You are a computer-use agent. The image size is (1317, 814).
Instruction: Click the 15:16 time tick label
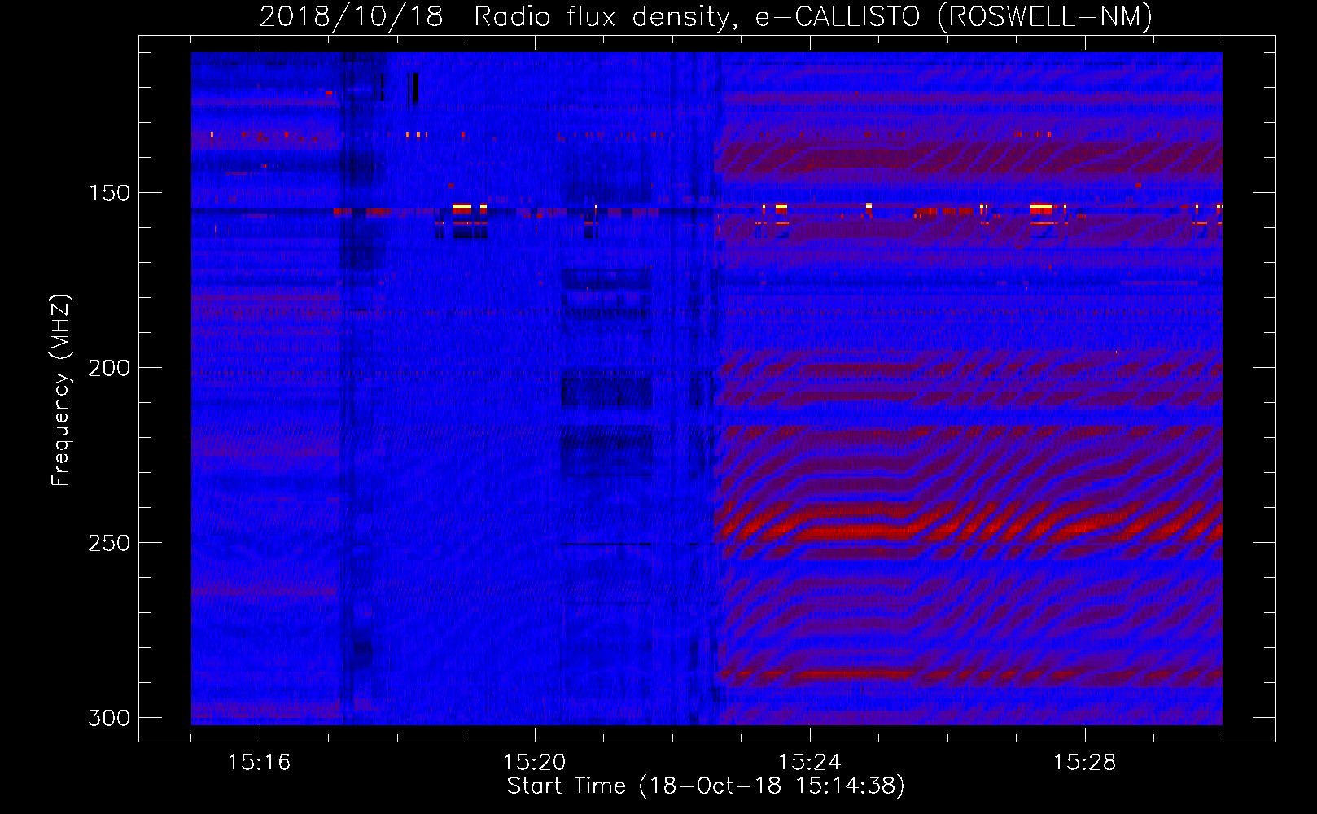[x=260, y=763]
